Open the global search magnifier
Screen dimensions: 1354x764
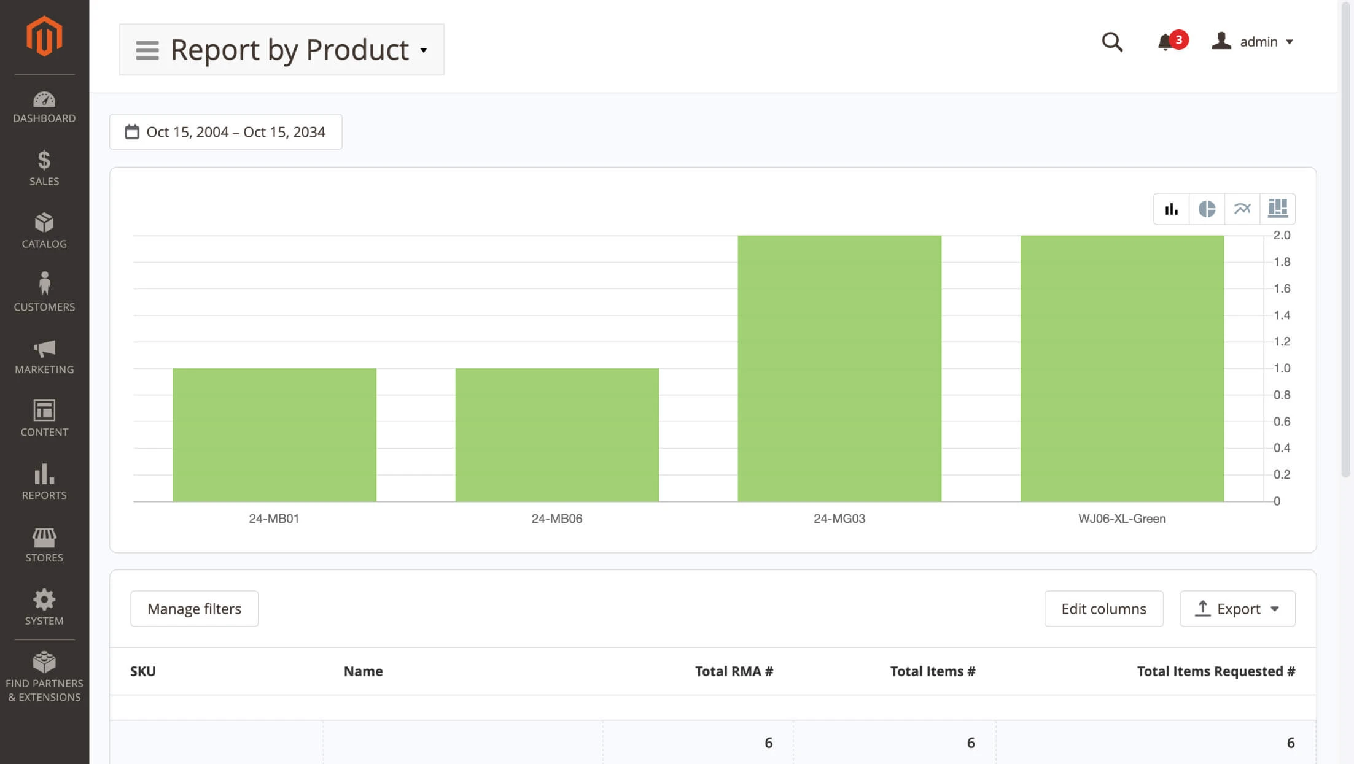(1112, 42)
